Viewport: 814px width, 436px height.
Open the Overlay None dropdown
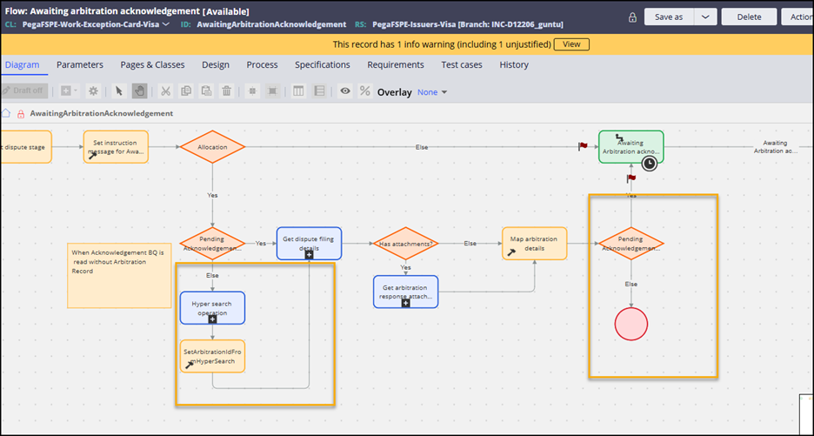[432, 92]
